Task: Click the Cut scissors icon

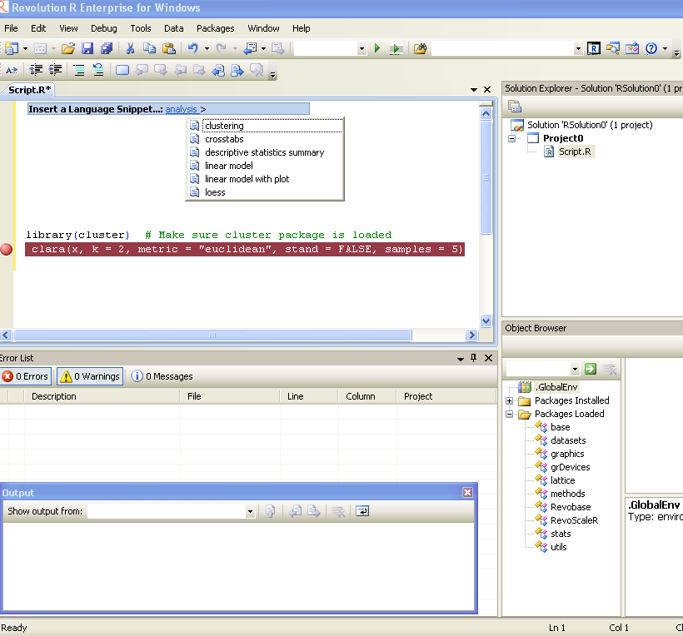Action: click(130, 49)
